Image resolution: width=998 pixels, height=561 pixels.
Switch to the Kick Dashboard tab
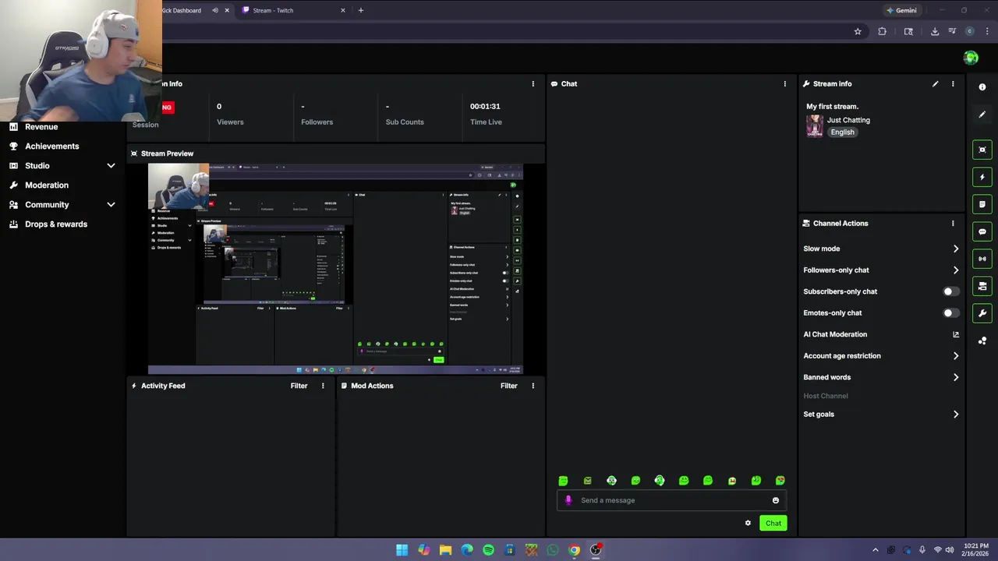tap(182, 10)
